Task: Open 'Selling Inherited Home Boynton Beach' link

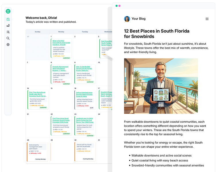Action: [84, 94]
